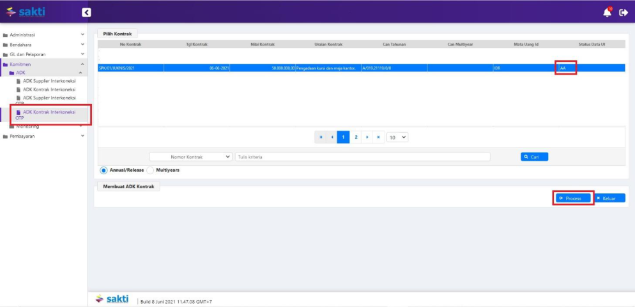Go to the next page arrow
The height and width of the screenshot is (307, 635).
[367, 137]
